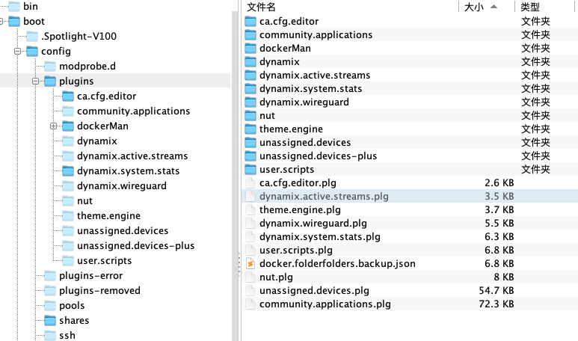578x341 pixels.
Task: Click the nut.plg file icon
Action: click(x=250, y=277)
